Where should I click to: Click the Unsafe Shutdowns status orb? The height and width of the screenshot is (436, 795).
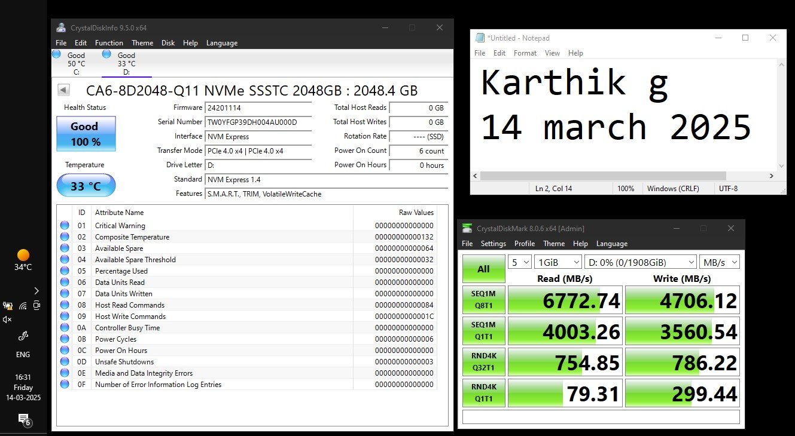65,362
